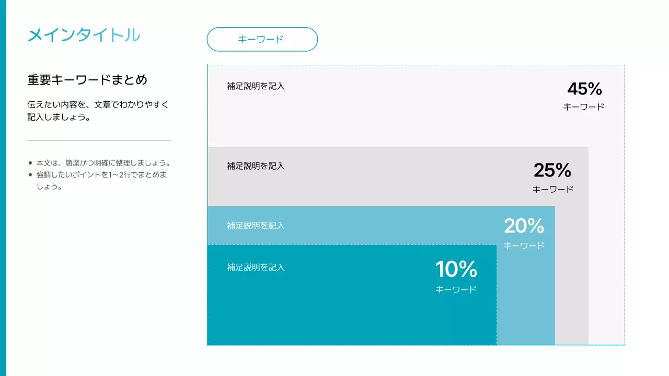Select the キーワード label under 10%

pos(456,289)
